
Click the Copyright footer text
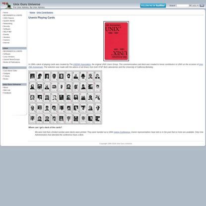click(x=116, y=143)
